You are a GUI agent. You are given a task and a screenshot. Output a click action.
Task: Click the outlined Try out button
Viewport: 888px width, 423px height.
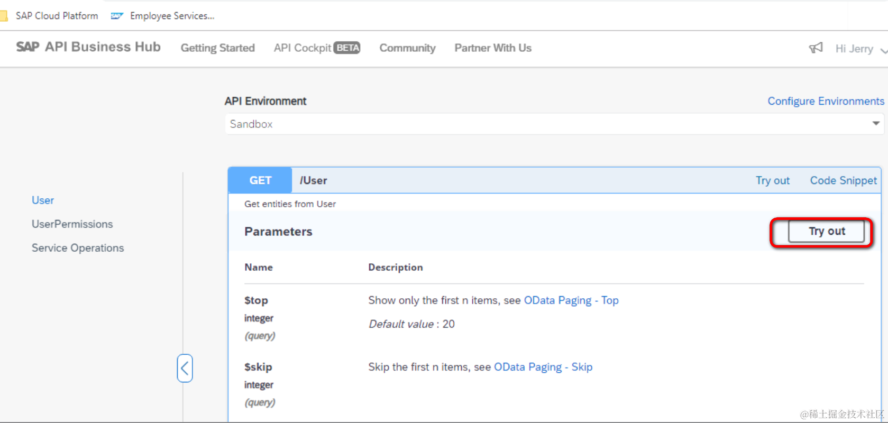pyautogui.click(x=826, y=231)
